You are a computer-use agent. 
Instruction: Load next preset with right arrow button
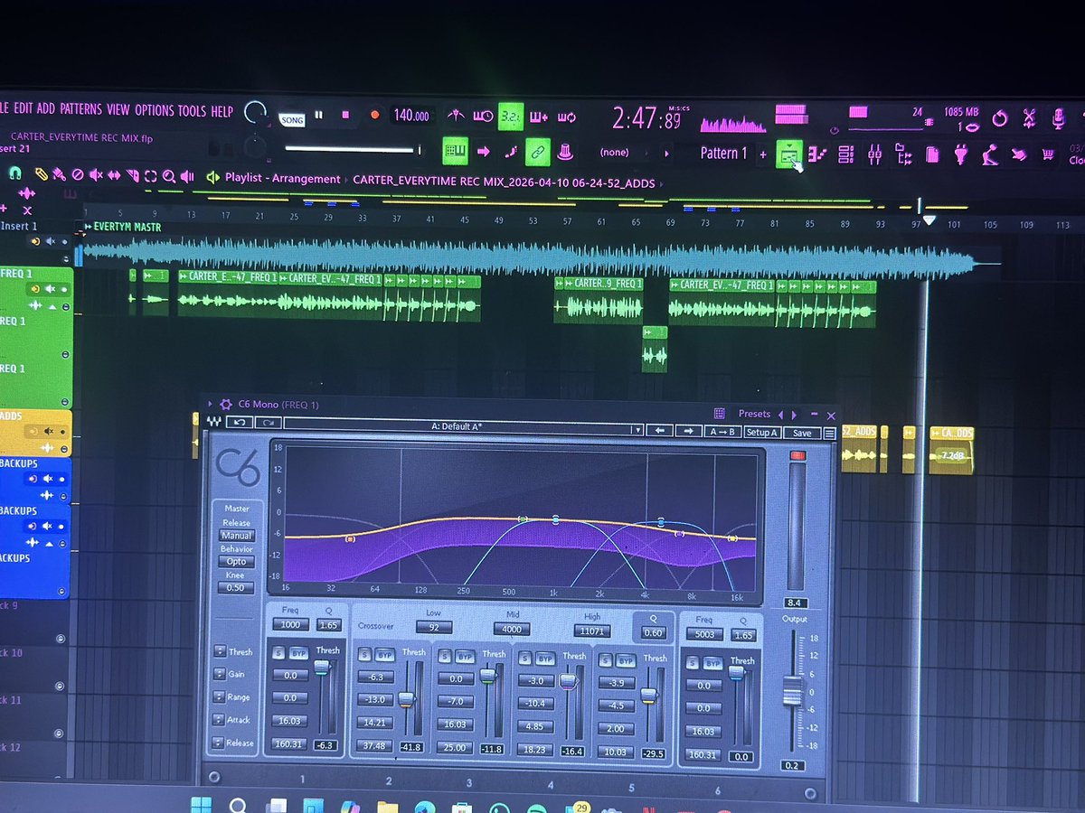click(688, 431)
